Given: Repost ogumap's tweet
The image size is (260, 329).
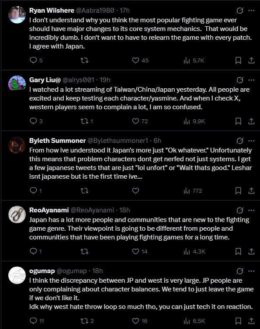Looking at the screenshot, I should point(85,321).
